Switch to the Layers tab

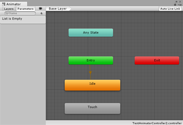pos(9,9)
